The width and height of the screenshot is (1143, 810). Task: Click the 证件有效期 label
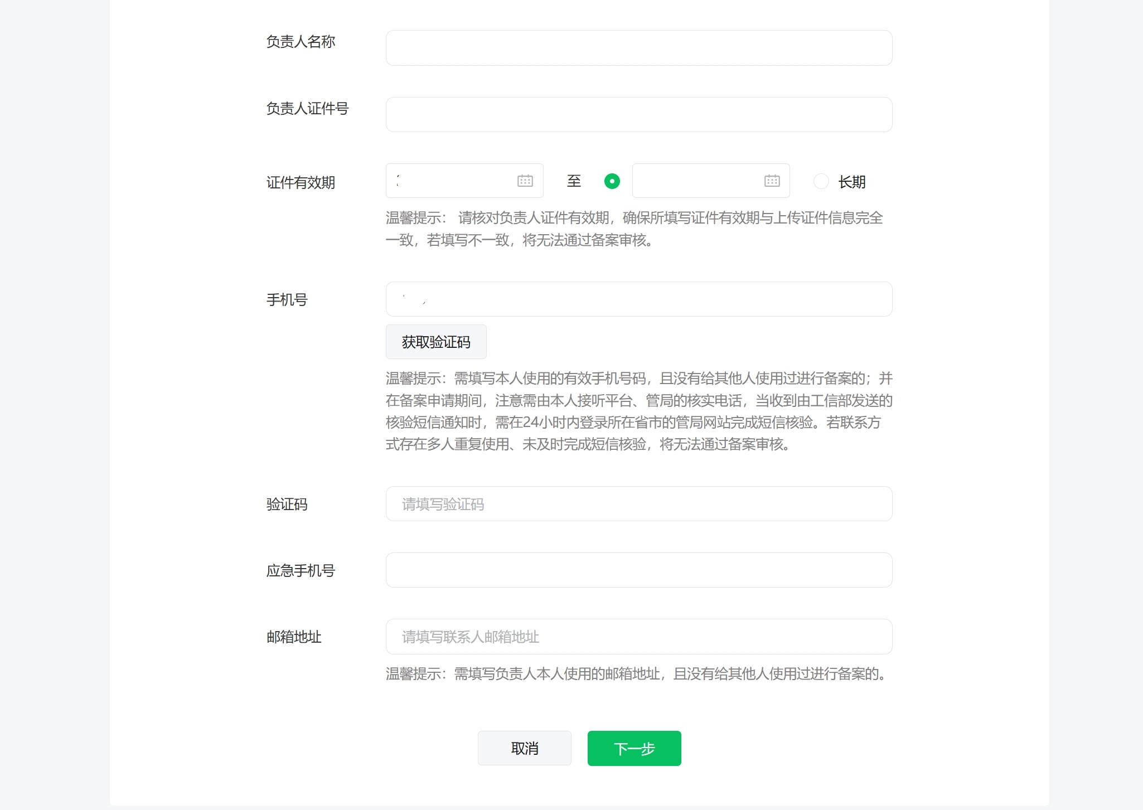coord(301,182)
